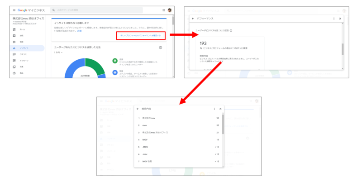
Task: Open 投稿 via its sidebar icon
Action: pyautogui.click(x=14, y=36)
